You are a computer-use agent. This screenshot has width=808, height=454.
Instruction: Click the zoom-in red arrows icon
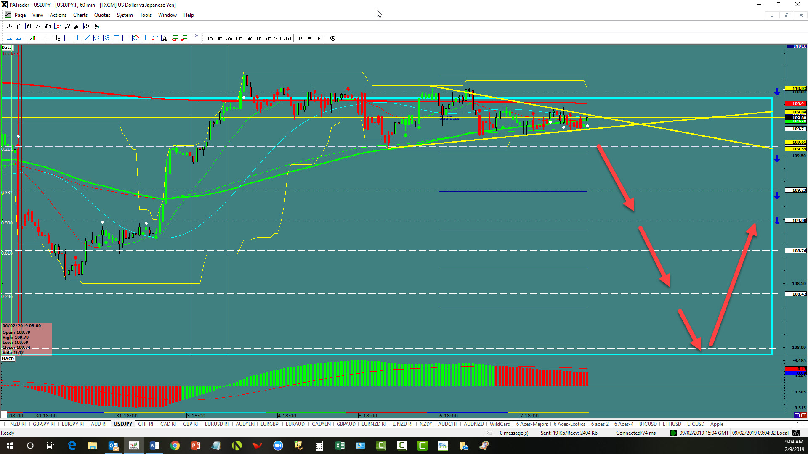click(19, 38)
